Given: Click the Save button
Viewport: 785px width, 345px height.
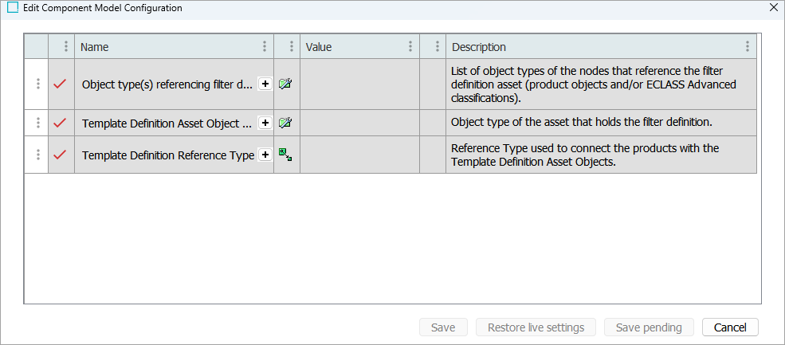Looking at the screenshot, I should [443, 327].
